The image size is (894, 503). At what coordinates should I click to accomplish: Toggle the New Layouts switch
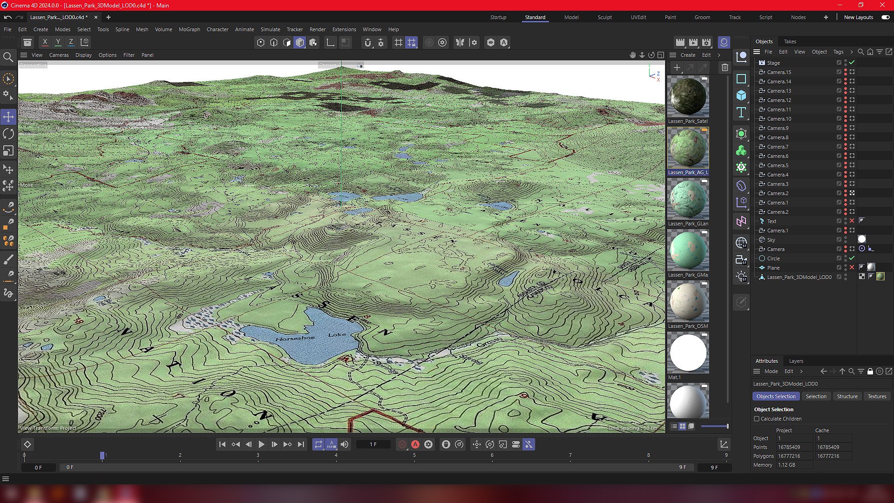coord(886,17)
